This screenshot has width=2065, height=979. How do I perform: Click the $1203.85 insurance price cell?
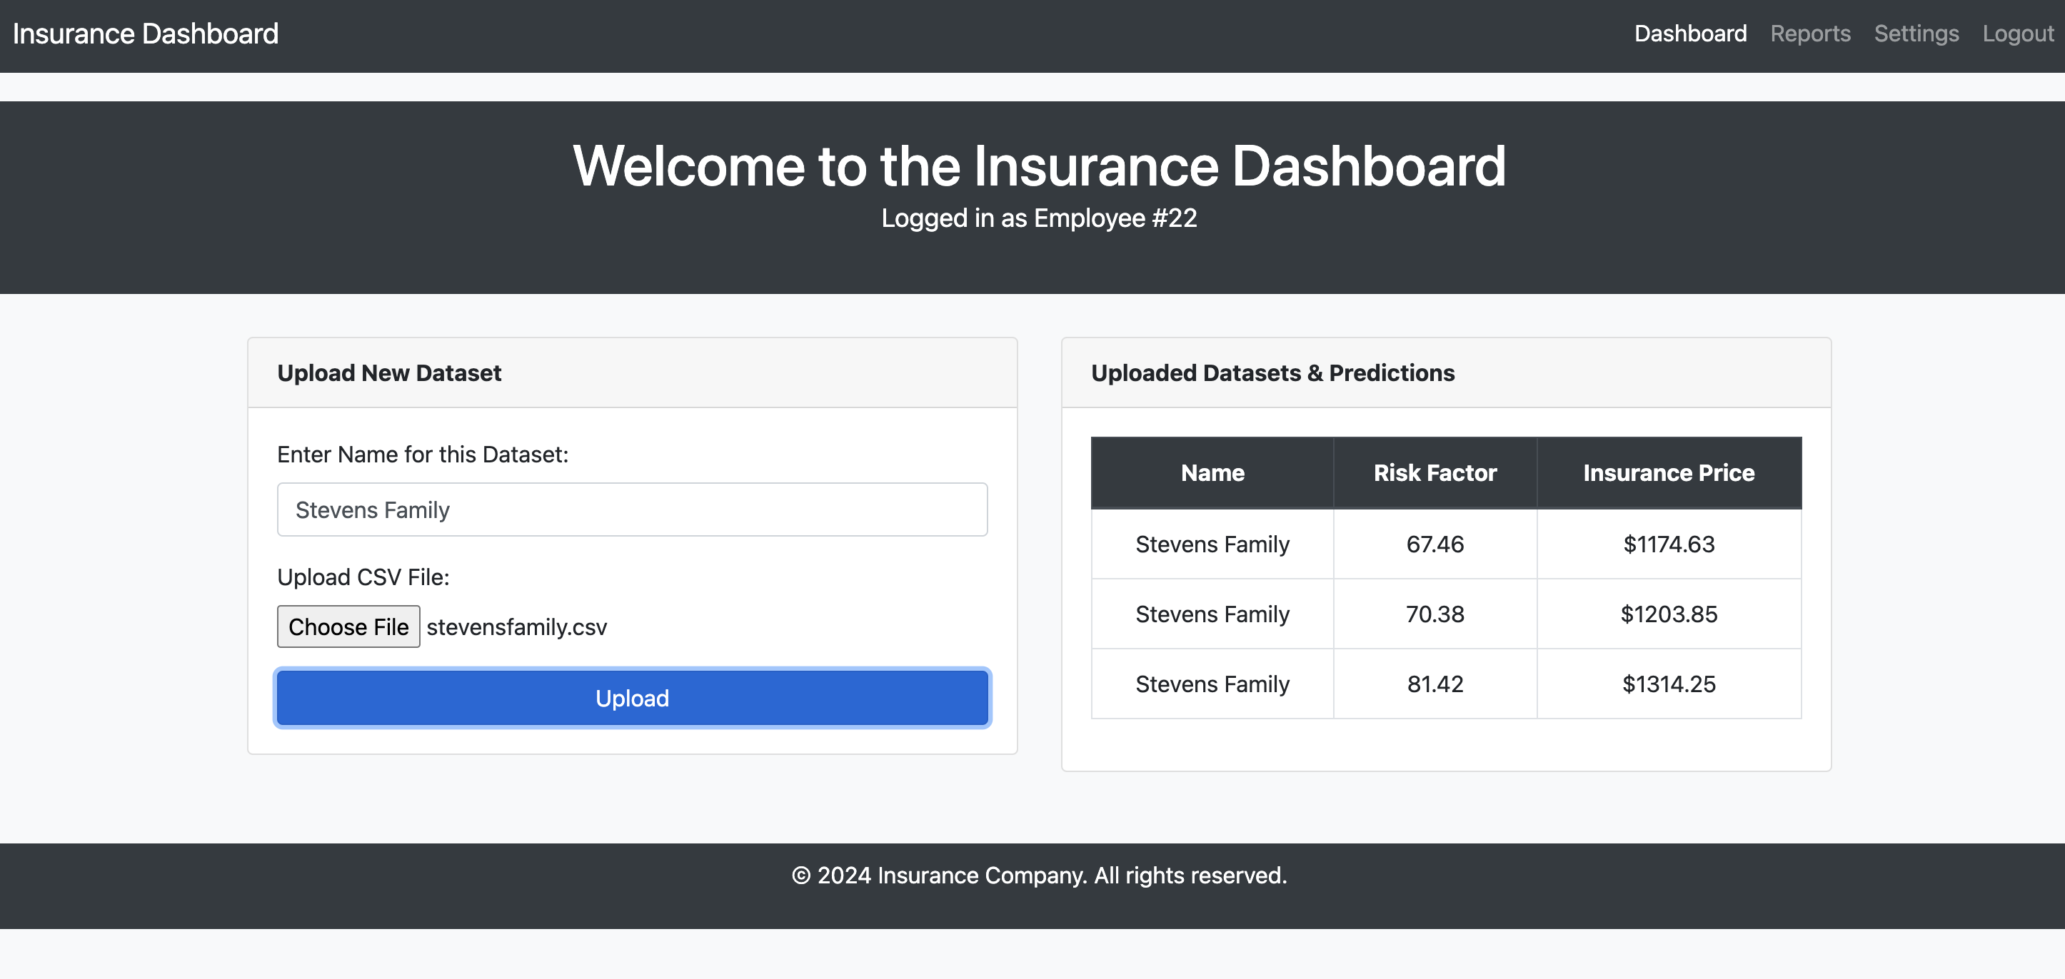coord(1668,614)
